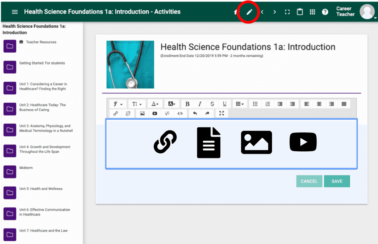Open the code view icon
The image size is (378, 244).
pos(180,113)
